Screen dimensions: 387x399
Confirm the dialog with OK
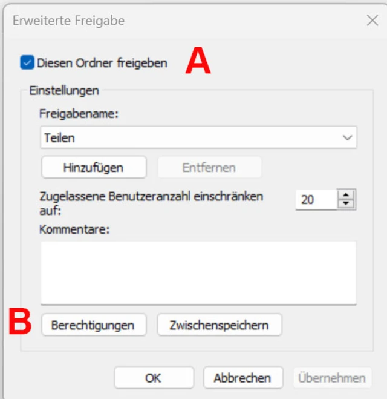coord(154,378)
